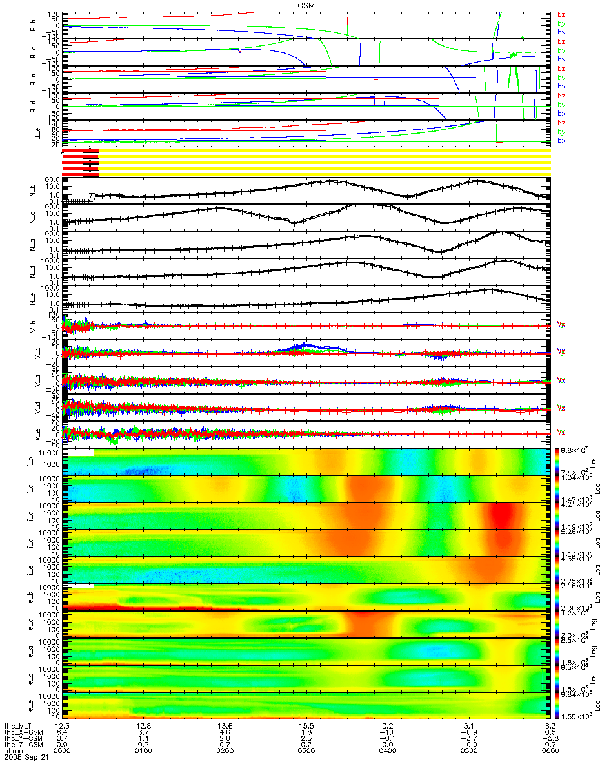Select the N_b density panel label
600x775 pixels.
point(34,190)
